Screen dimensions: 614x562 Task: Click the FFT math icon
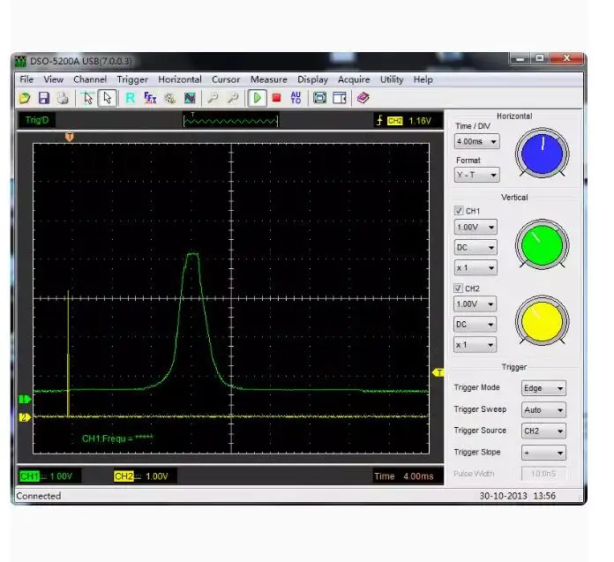[149, 98]
